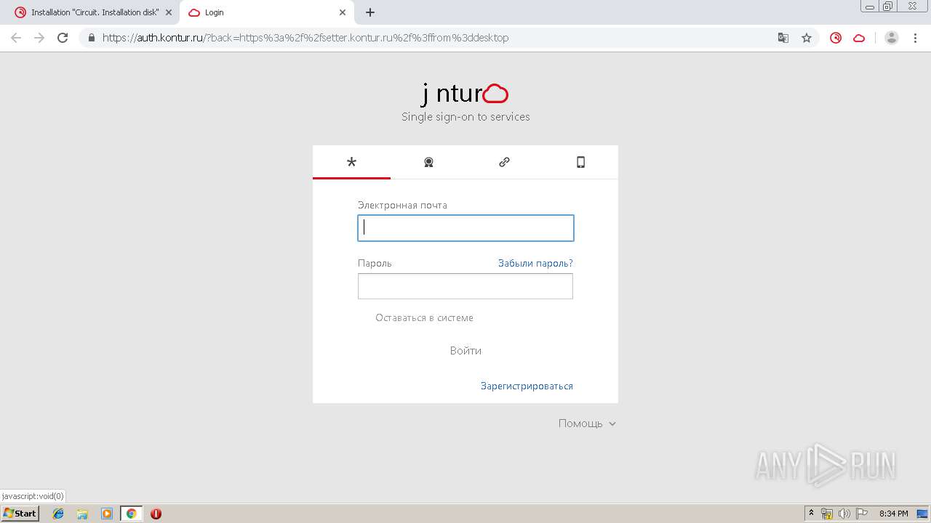931x523 pixels.
Task: Click the address bar URL
Action: 305,38
